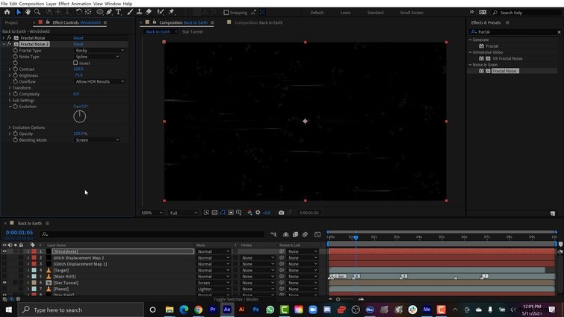Expand the Transform property group
Image resolution: width=564 pixels, height=317 pixels.
(x=10, y=87)
